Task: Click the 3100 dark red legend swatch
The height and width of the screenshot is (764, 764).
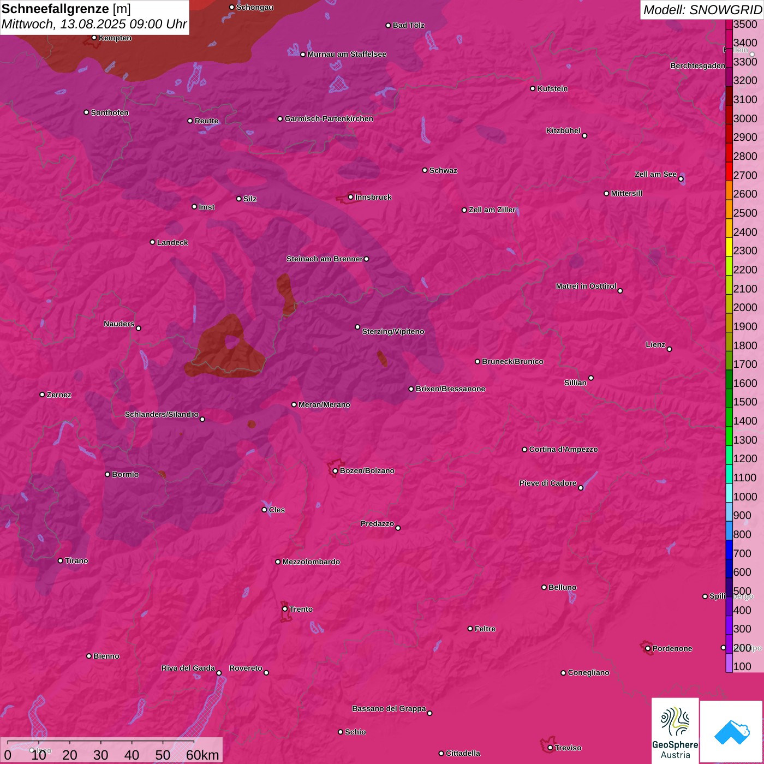Action: click(x=729, y=95)
